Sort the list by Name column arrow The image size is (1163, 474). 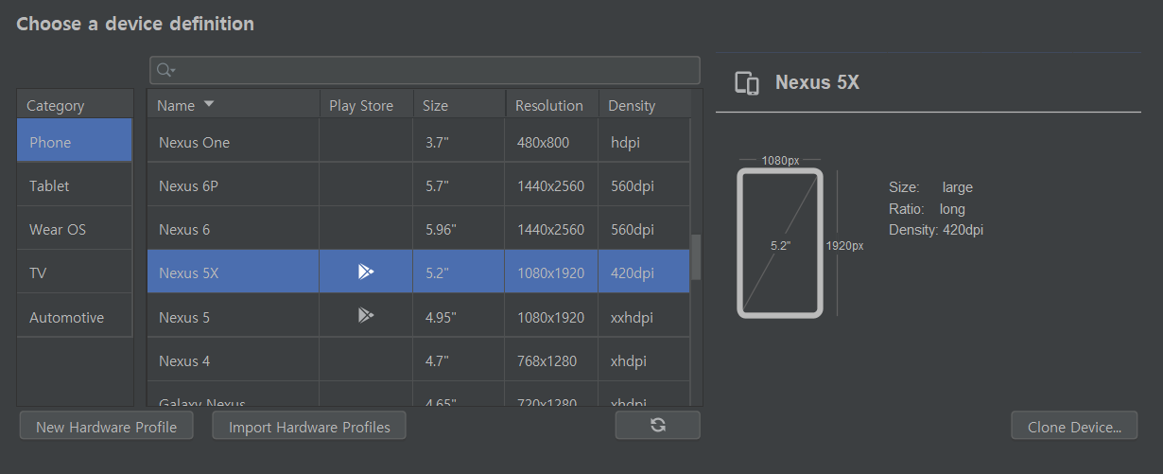(x=209, y=104)
